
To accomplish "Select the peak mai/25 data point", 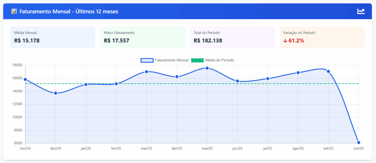I will click(x=207, y=68).
